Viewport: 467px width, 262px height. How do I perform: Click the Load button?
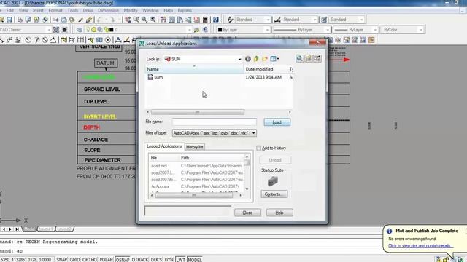point(277,122)
